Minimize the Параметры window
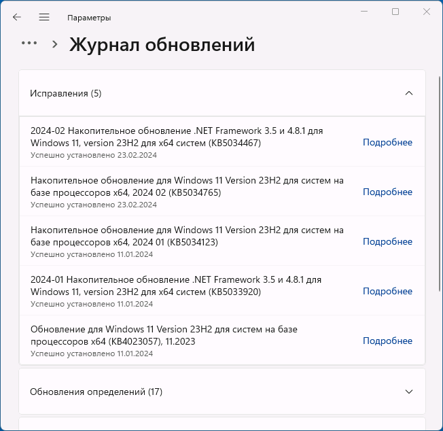This screenshot has width=443, height=431. (x=364, y=12)
